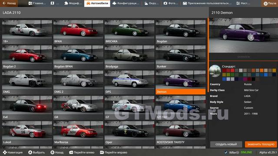278x156 pixels.
Task: Click the Пауза pause icon
Action: [265, 3]
